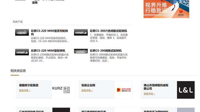Click 查看详情 under 包装企业网

point(87,90)
